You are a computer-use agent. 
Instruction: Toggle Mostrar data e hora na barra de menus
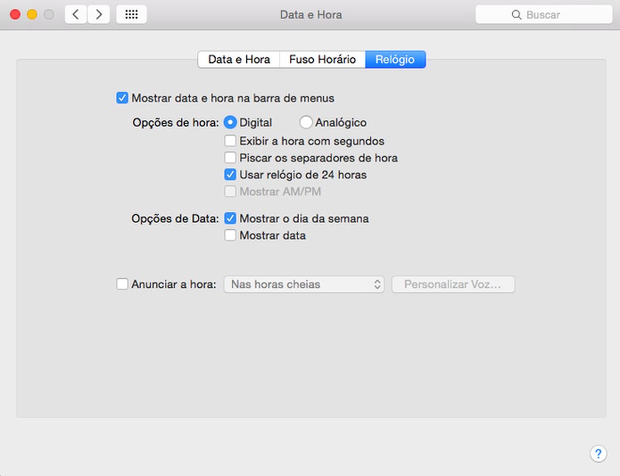122,98
